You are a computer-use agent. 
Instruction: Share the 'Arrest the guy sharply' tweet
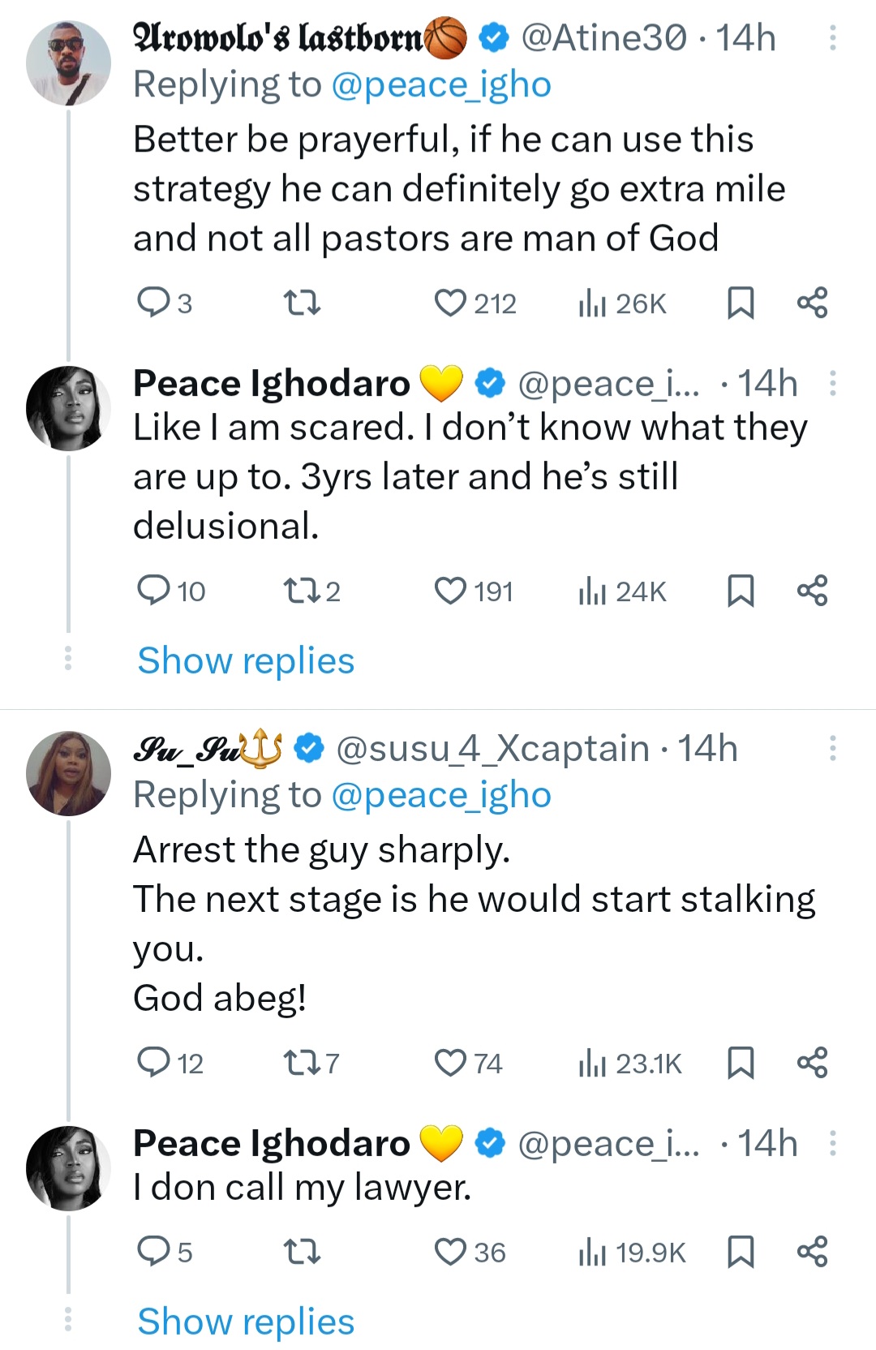pyautogui.click(x=812, y=1063)
